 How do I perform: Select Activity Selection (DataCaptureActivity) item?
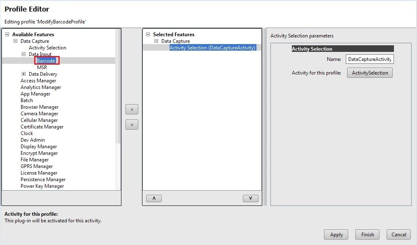coord(212,48)
